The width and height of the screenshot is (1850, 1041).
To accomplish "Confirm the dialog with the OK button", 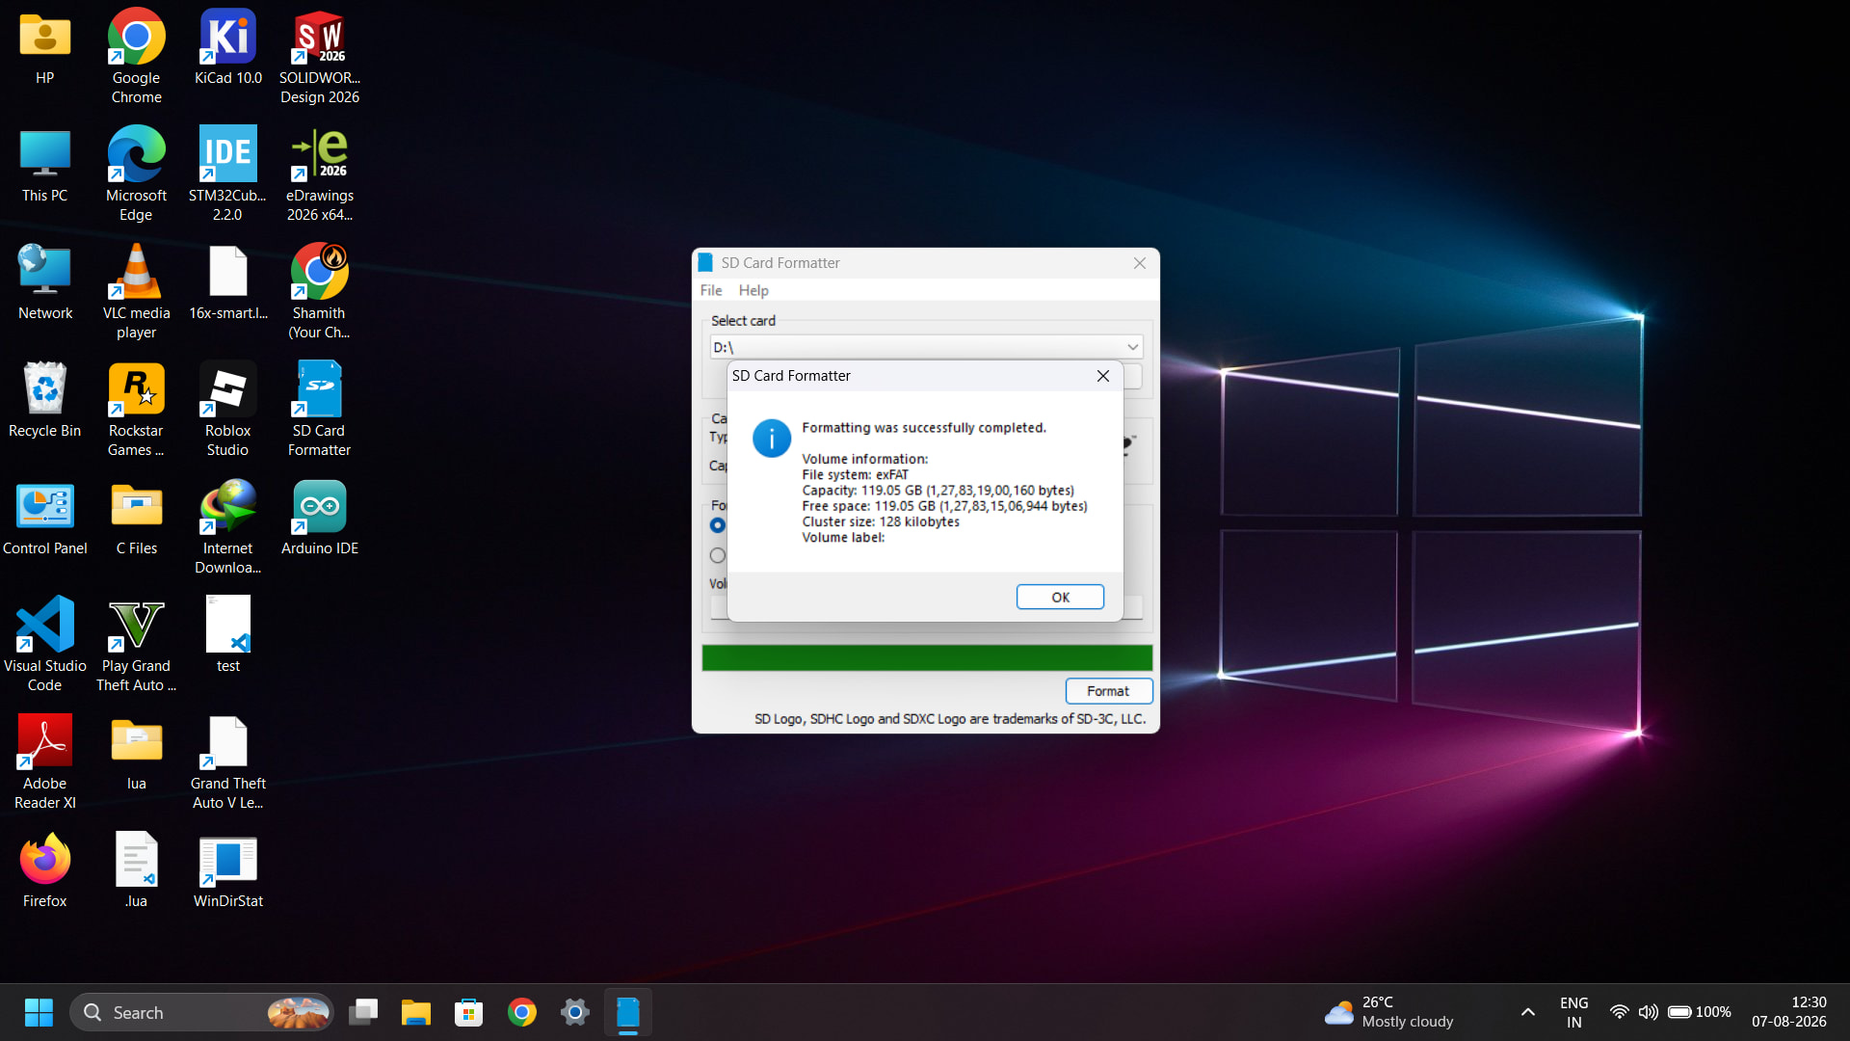I will point(1060,597).
